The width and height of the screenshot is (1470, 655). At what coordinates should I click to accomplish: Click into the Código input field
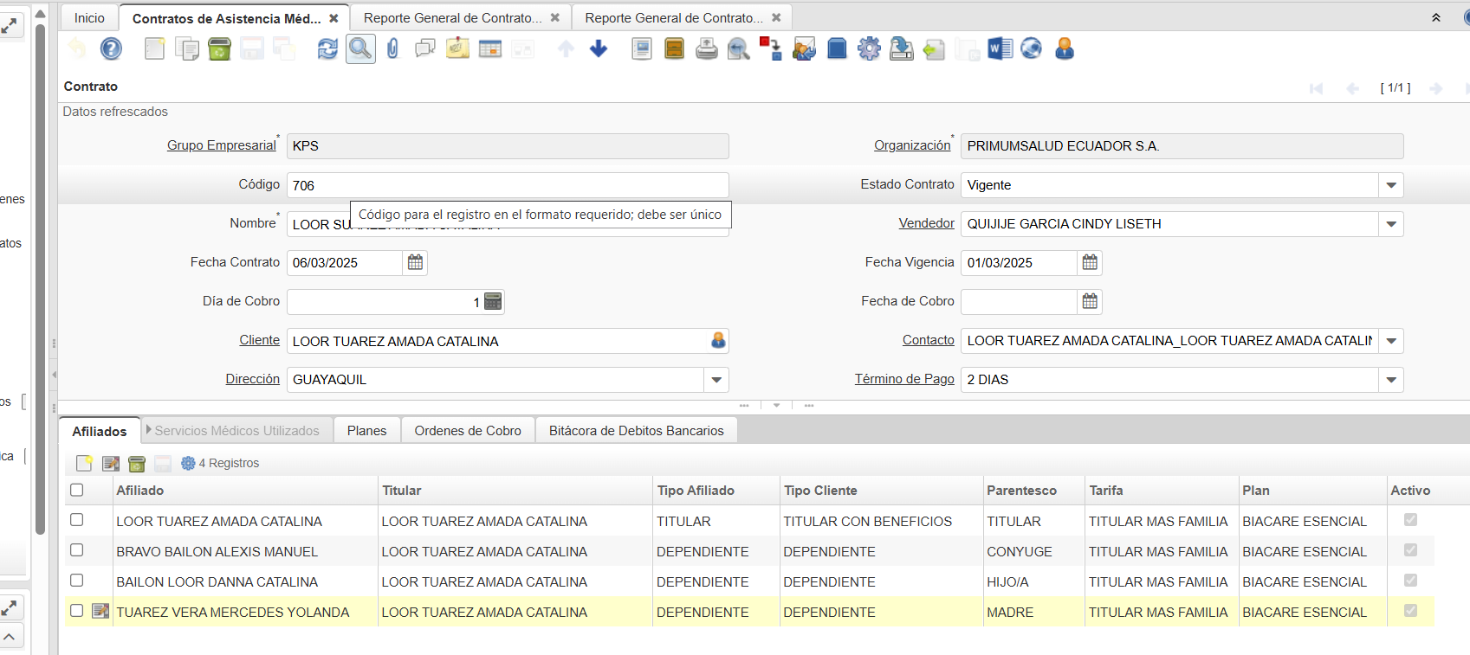click(507, 185)
